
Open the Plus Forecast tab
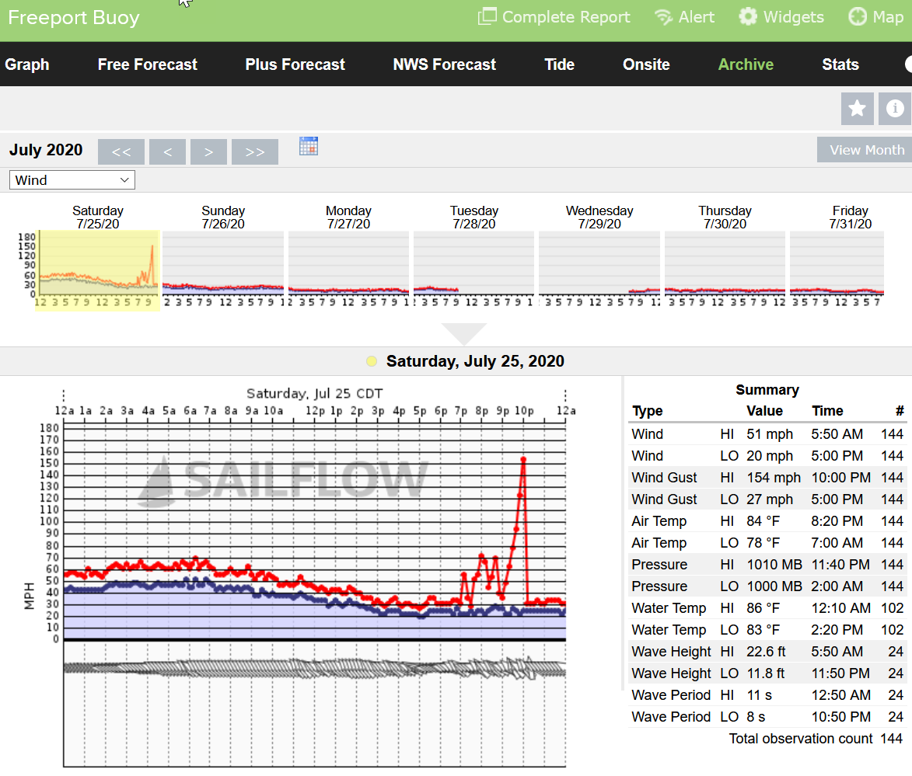pos(295,64)
